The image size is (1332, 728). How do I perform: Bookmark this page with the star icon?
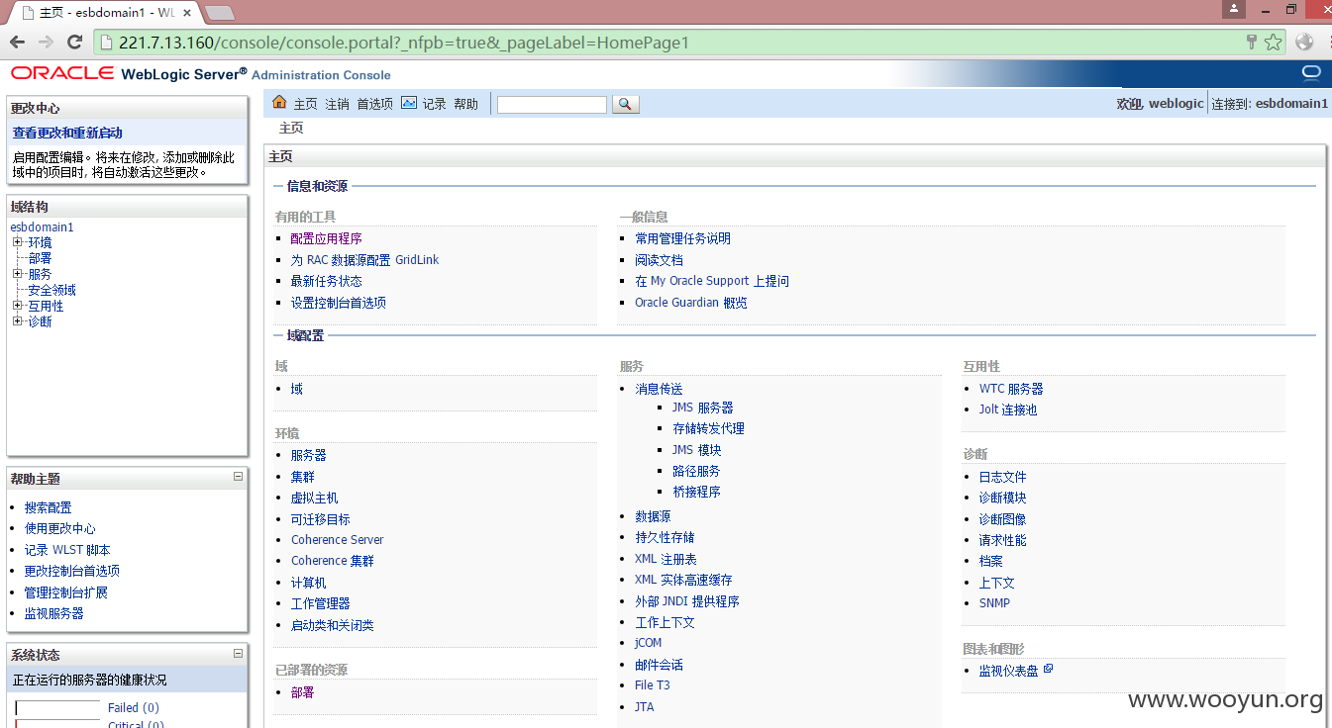(1274, 43)
